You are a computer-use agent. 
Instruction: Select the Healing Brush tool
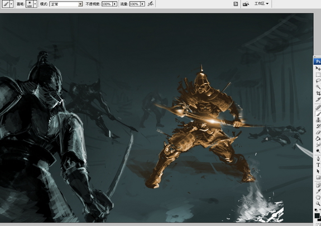[x=318, y=107]
